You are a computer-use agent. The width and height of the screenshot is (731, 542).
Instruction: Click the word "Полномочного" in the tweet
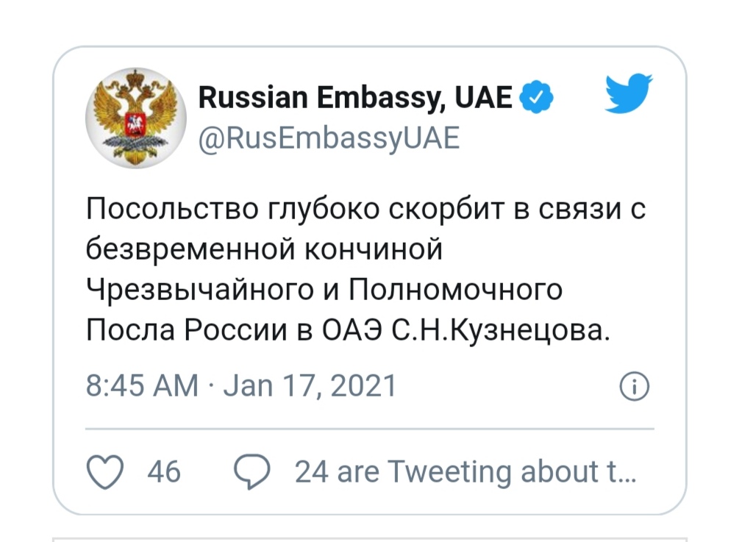454,290
